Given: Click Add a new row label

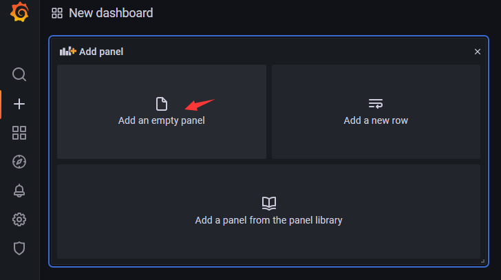Looking at the screenshot, I should click(376, 120).
